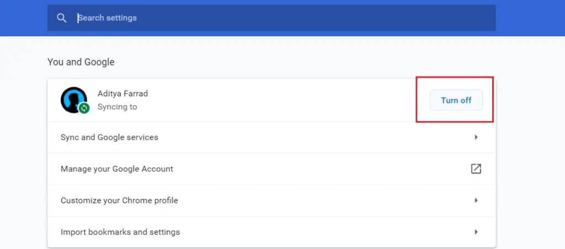Focus the Search settings field
Viewport: 565px width, 249px height.
click(x=276, y=18)
